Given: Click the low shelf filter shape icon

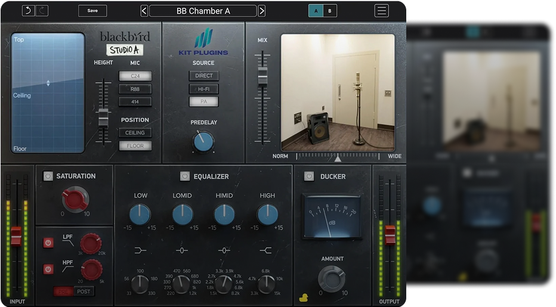Looking at the screenshot, I should 140,250.
